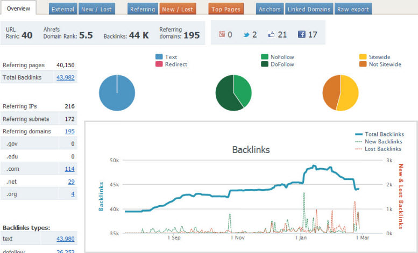Image resolution: width=418 pixels, height=253 pixels.
Task: Click the Facebook likes thumbs-up icon
Action: pos(271,34)
